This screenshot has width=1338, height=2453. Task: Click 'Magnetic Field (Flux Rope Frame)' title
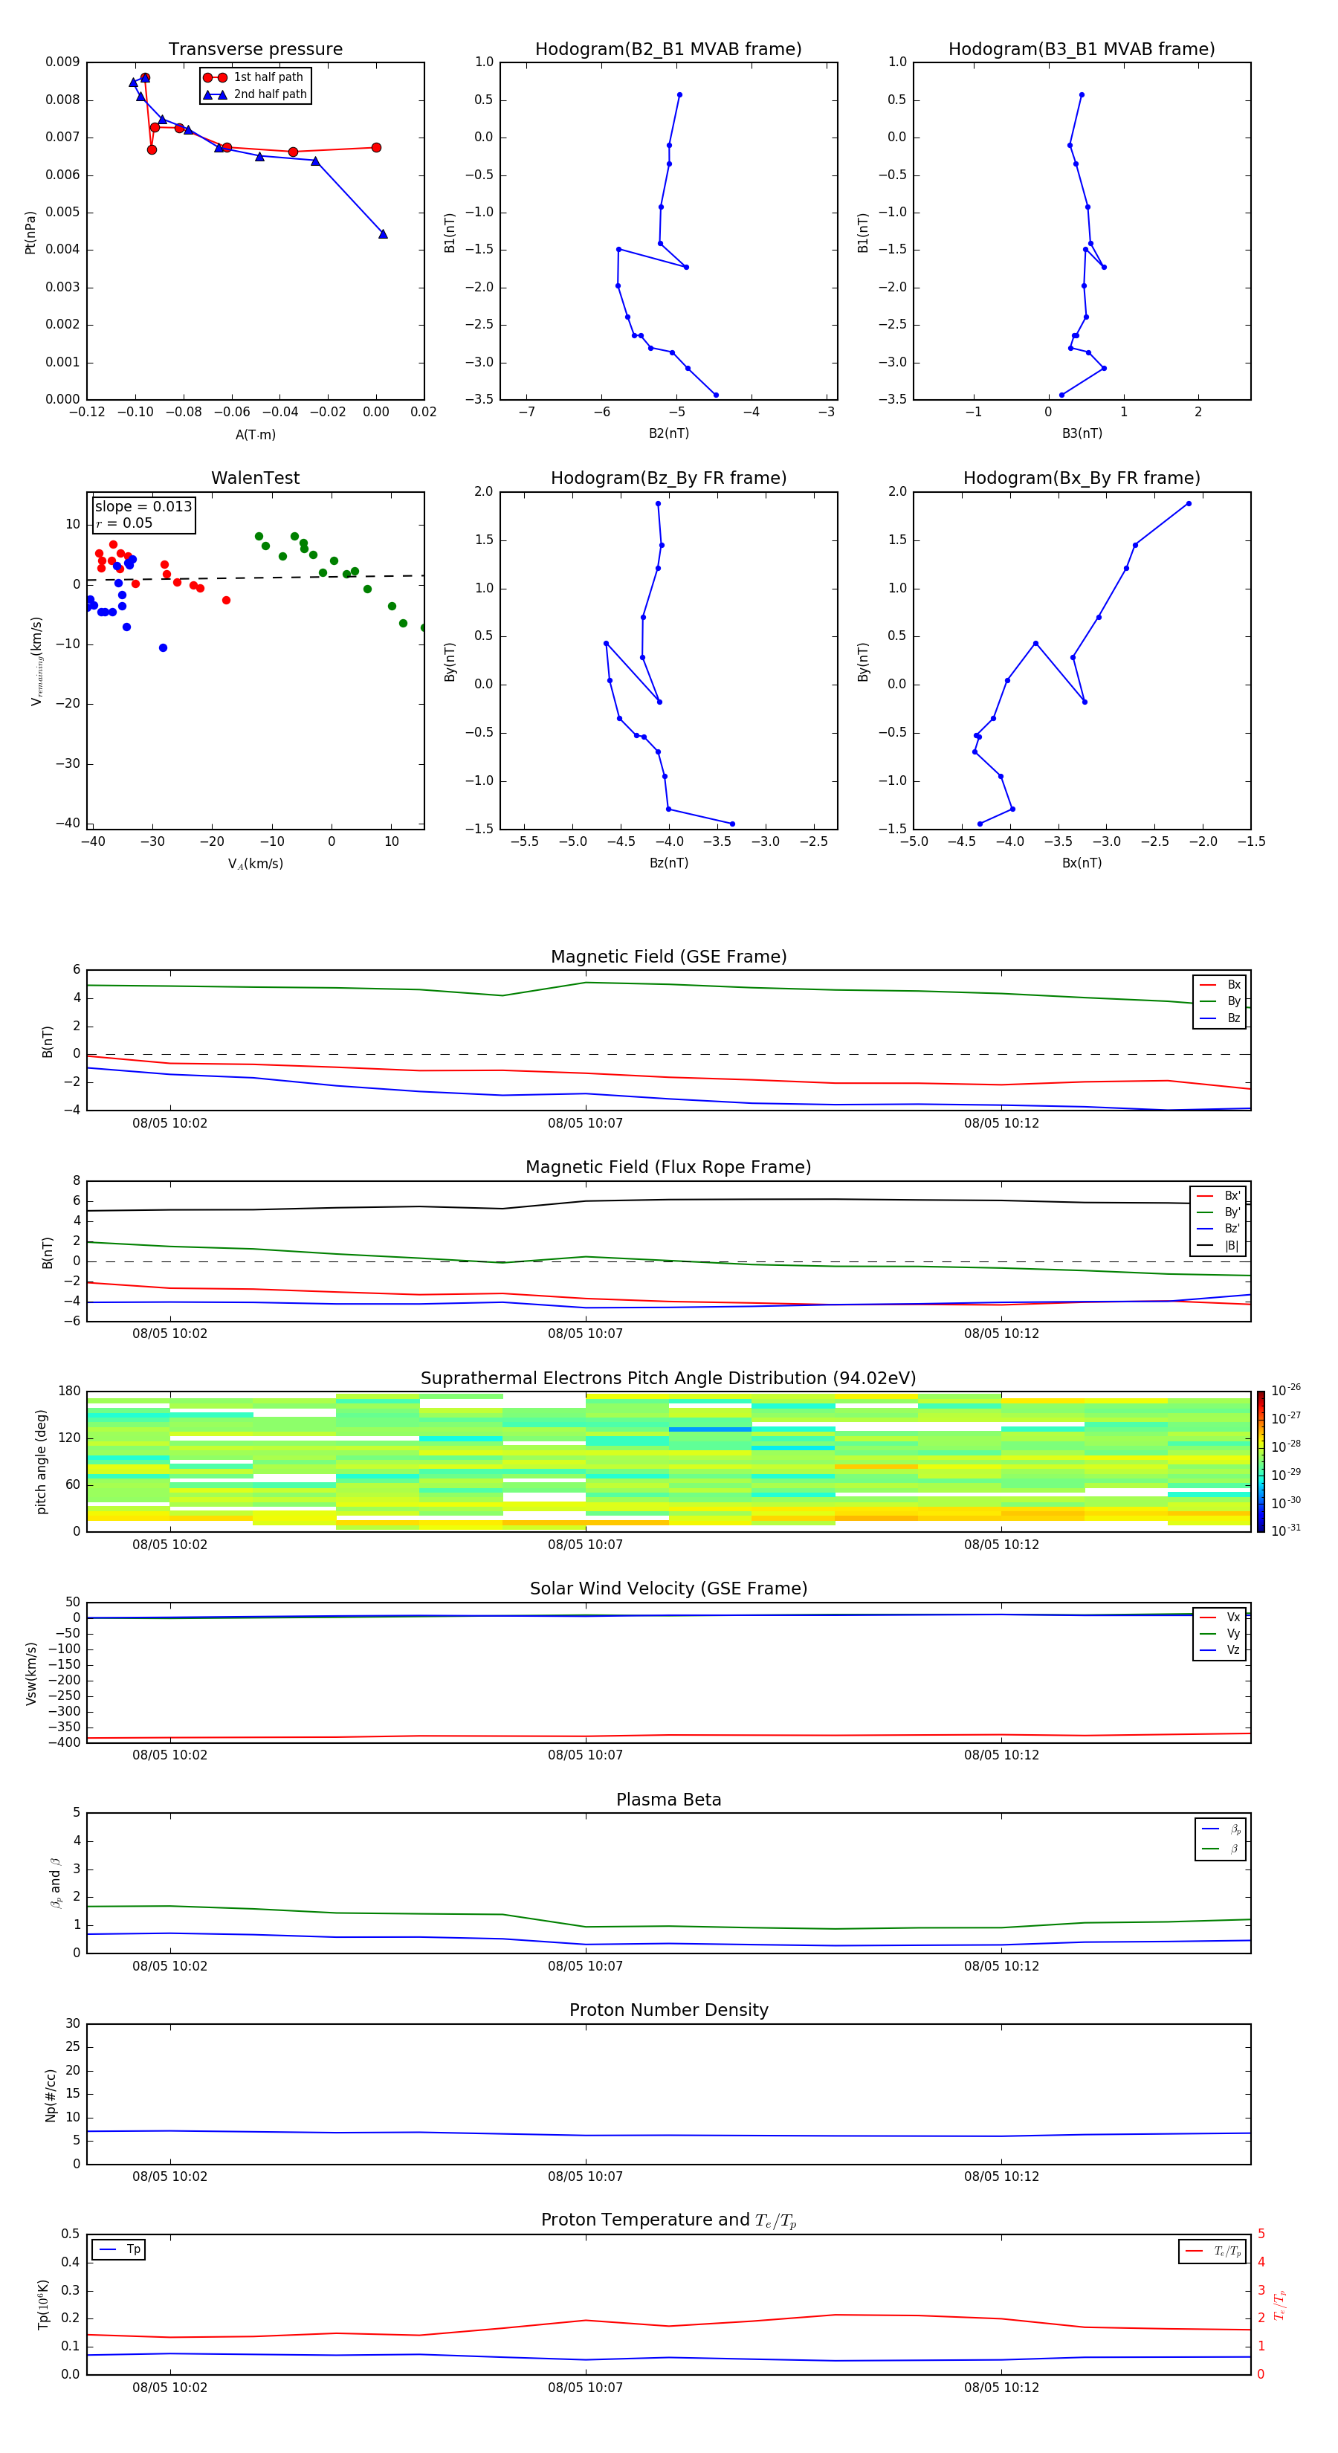(668, 1168)
